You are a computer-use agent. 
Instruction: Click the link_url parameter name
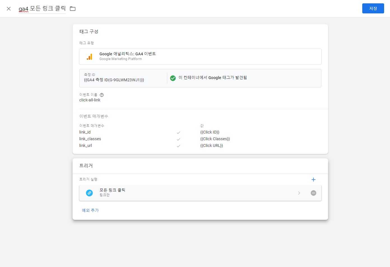pos(85,146)
